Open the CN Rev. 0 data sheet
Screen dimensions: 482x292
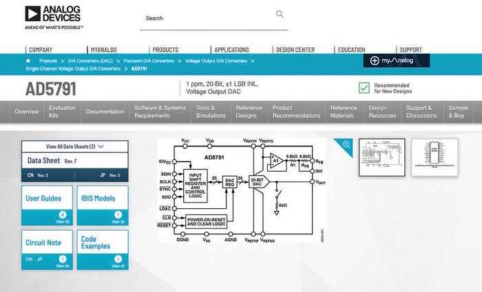(x=38, y=175)
